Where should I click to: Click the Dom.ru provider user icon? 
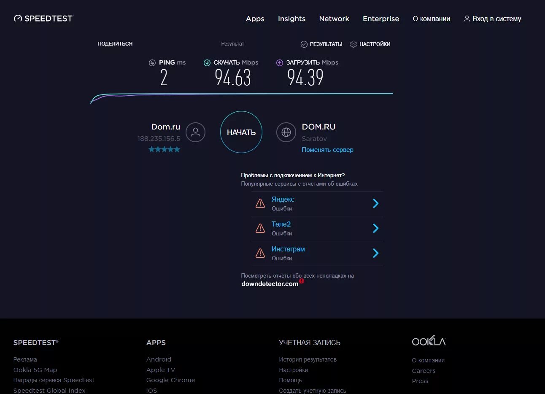tap(195, 132)
